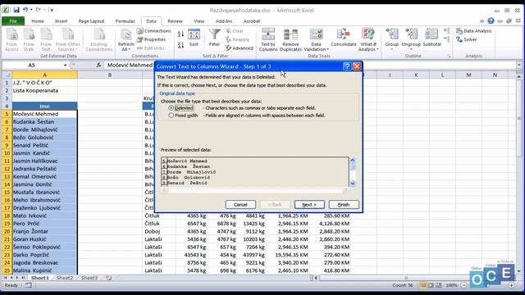Select row 20 header
Image resolution: width=525 pixels, height=295 pixels.
point(7,231)
